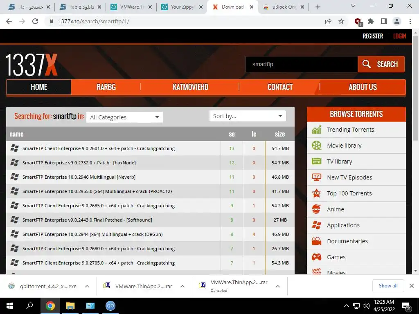
Task: Open qBittorrent from the taskbar
Action: coord(110,306)
